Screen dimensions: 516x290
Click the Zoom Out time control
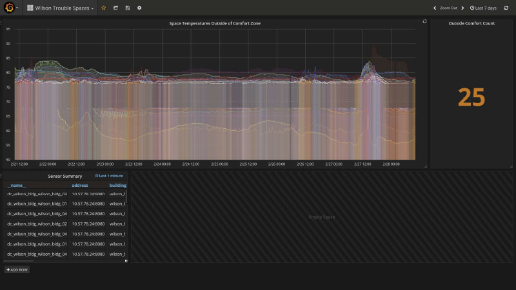point(448,8)
